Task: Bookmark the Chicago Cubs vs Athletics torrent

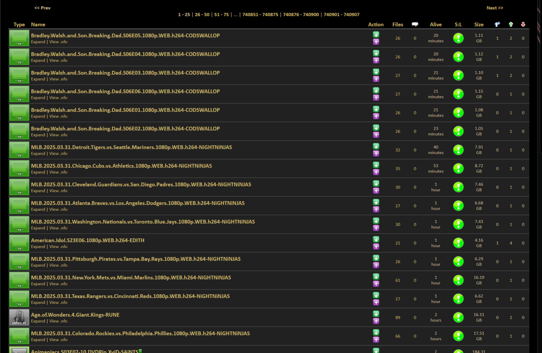Action: point(376,172)
